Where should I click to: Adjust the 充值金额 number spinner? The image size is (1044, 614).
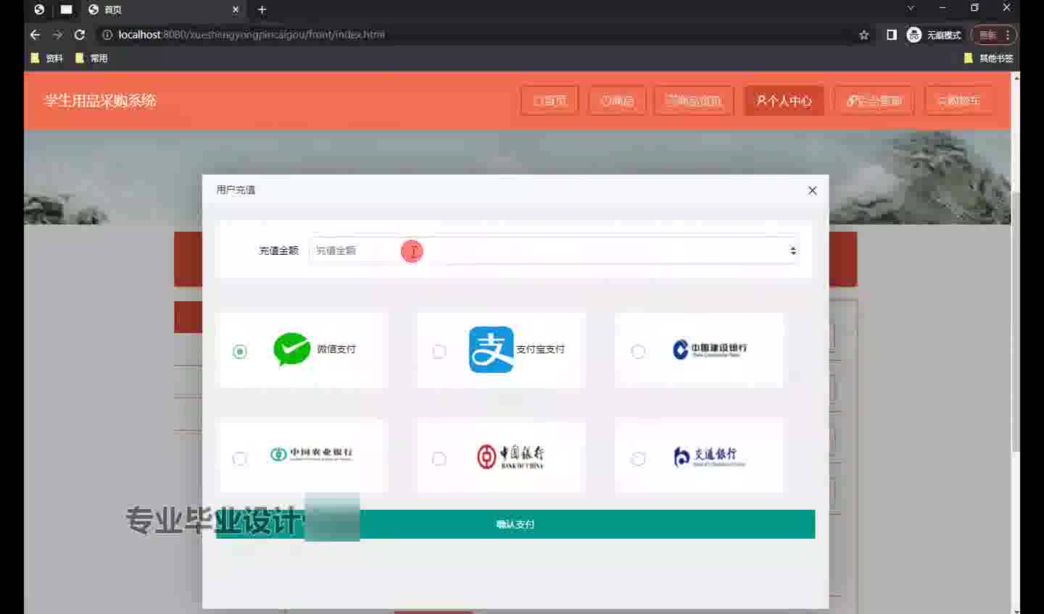792,251
